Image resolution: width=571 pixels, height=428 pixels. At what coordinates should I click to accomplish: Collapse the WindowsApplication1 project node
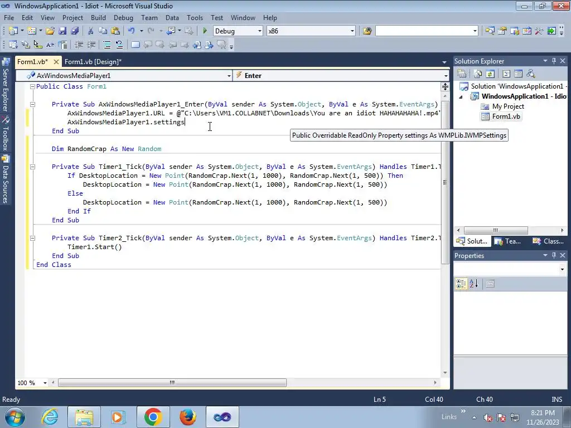pyautogui.click(x=461, y=97)
